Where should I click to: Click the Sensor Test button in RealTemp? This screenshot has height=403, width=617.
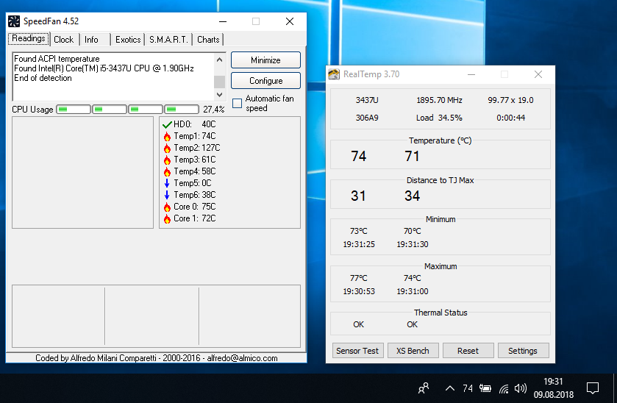pos(357,351)
